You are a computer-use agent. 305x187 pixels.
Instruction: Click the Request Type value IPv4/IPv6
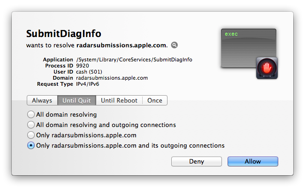pyautogui.click(x=88, y=84)
